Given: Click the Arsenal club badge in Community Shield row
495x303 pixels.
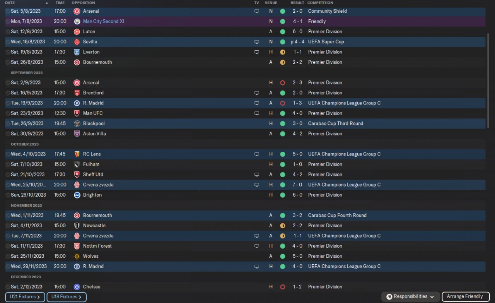Looking at the screenshot, I should tap(77, 11).
